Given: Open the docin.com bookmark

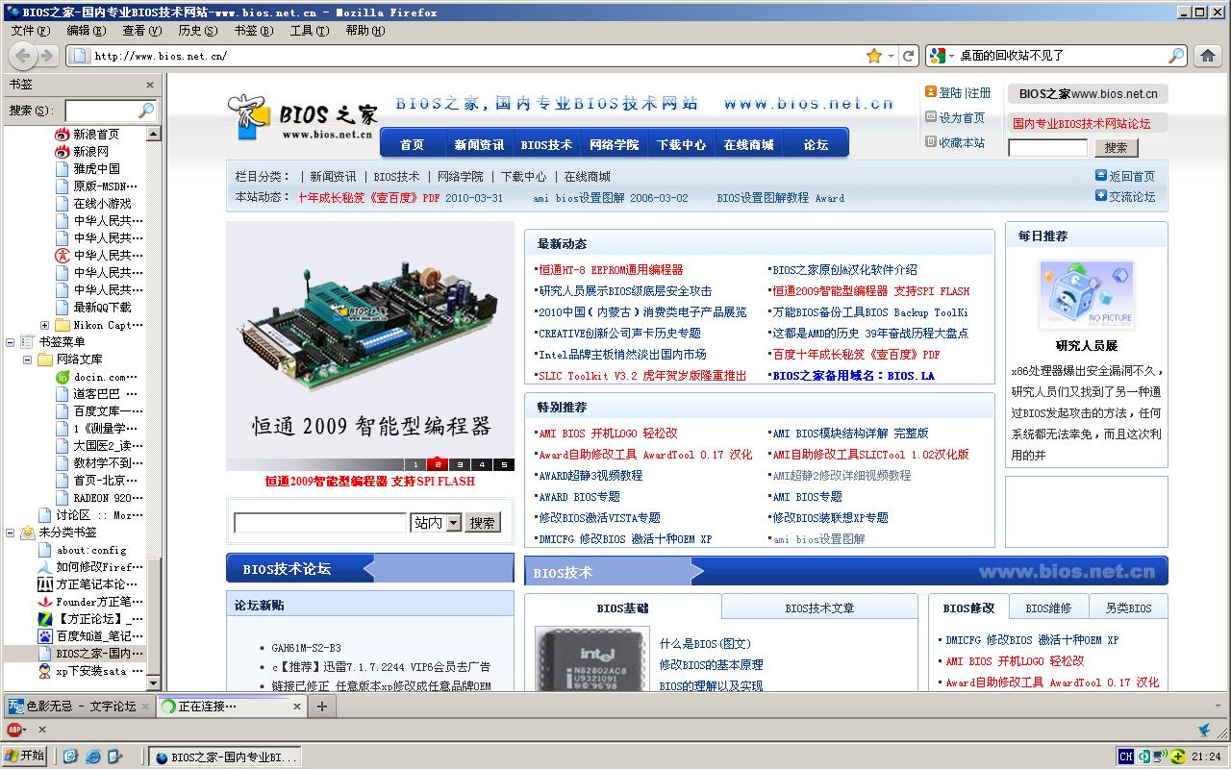Looking at the screenshot, I should click(x=100, y=377).
